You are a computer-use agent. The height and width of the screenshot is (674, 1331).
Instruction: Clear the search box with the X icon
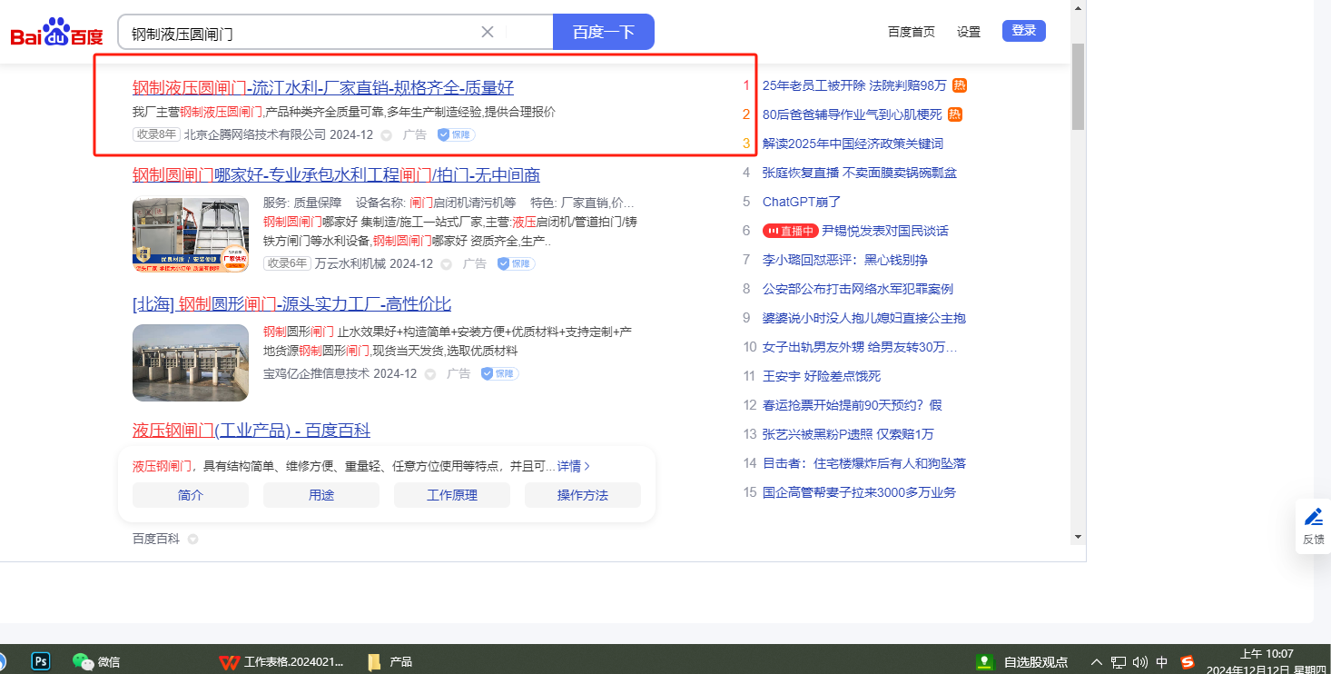[x=488, y=32]
